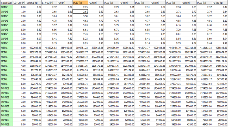The width and height of the screenshot is (228, 127).
Task: Select the FIELD (A8) column header
Action: 6,2
